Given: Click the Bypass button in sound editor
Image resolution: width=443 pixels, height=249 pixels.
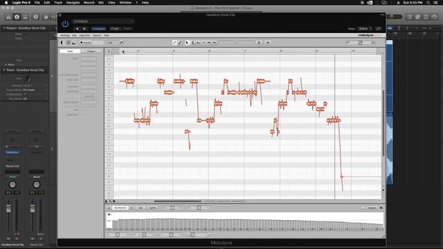Looking at the screenshot, I should click(x=372, y=207).
